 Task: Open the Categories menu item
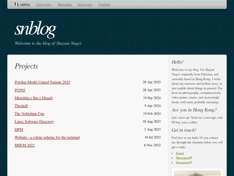tap(44, 4)
